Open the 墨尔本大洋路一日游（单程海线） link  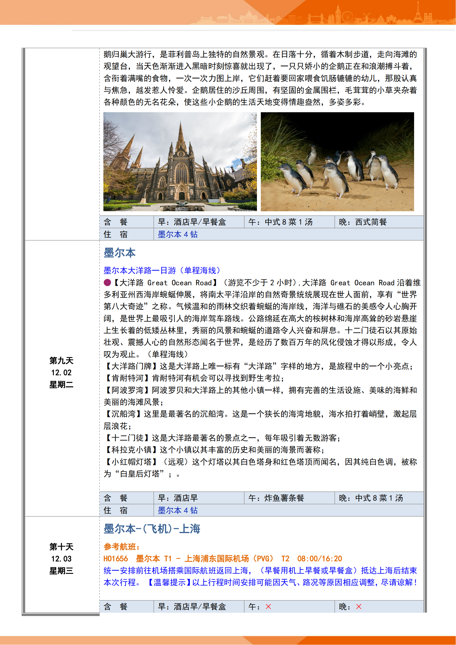(162, 270)
